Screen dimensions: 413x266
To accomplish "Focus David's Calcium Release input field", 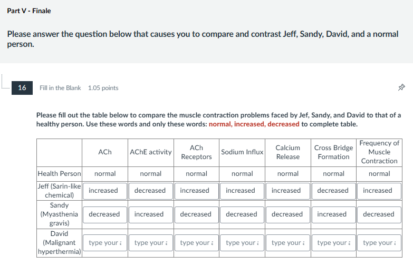I will (x=288, y=243).
